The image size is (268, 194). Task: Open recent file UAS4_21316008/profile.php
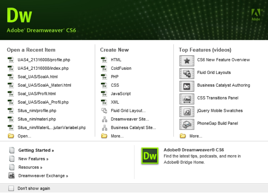tap(44, 60)
